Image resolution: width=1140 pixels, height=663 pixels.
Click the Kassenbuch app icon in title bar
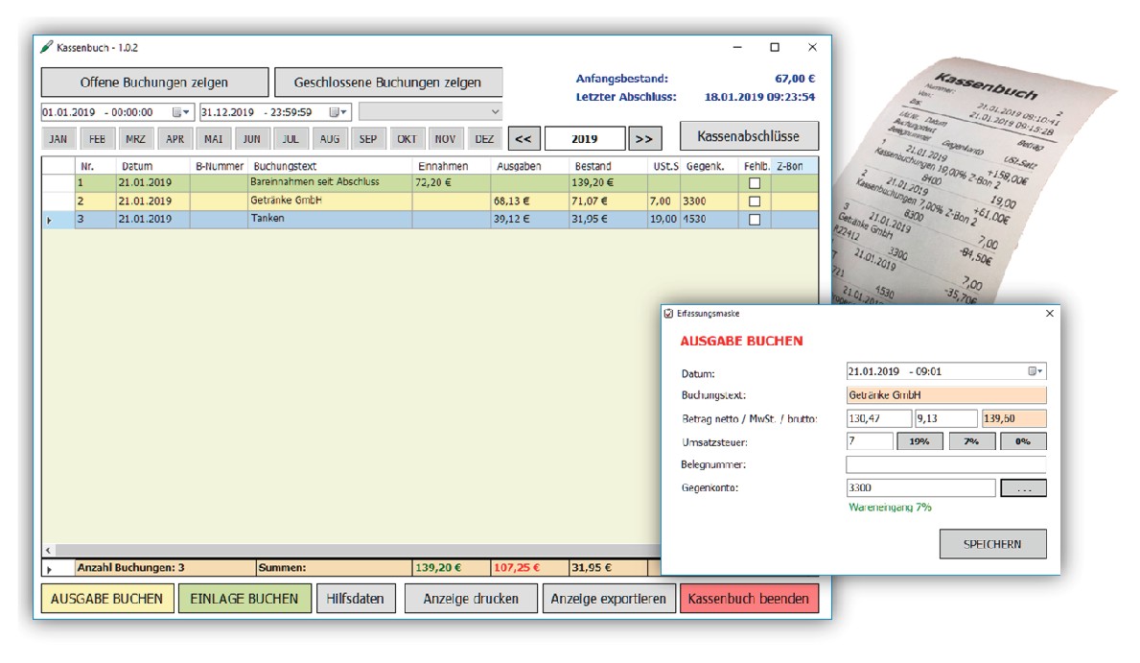[x=46, y=47]
